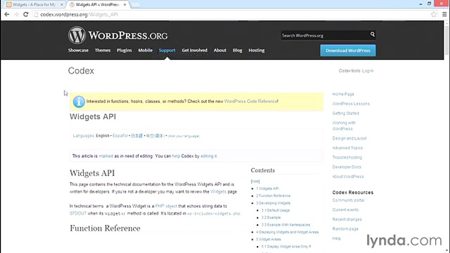Open the Hosting menu item

[x=257, y=50]
